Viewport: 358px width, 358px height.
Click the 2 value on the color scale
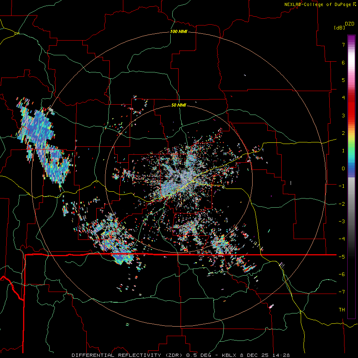coord(343,133)
